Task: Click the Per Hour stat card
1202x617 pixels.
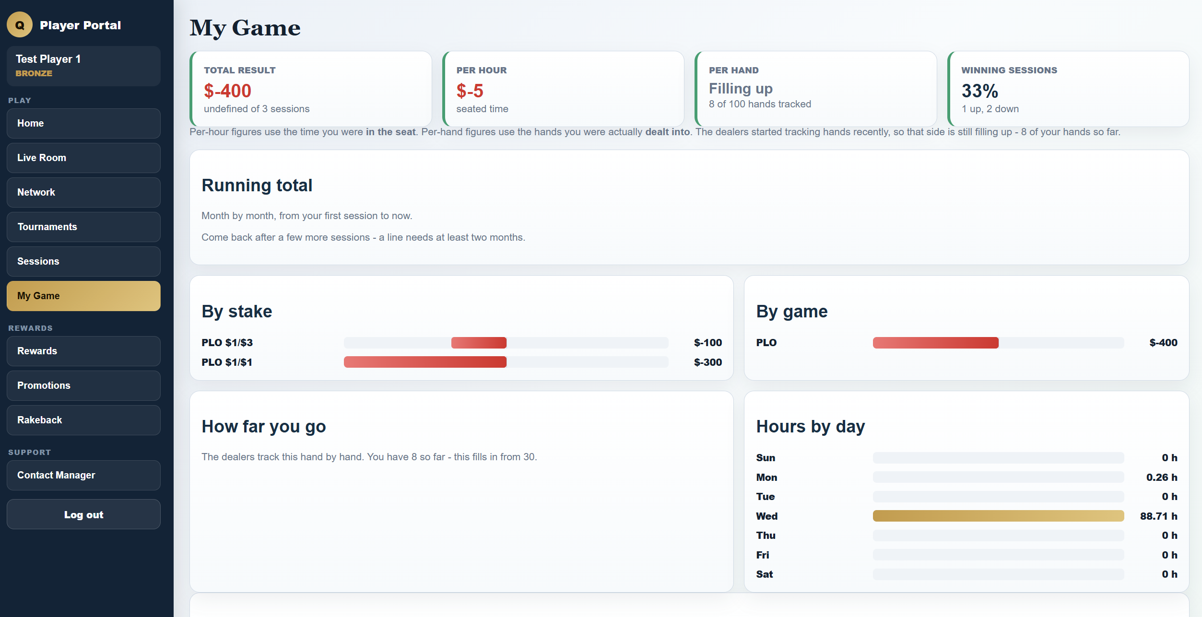Action: (563, 89)
